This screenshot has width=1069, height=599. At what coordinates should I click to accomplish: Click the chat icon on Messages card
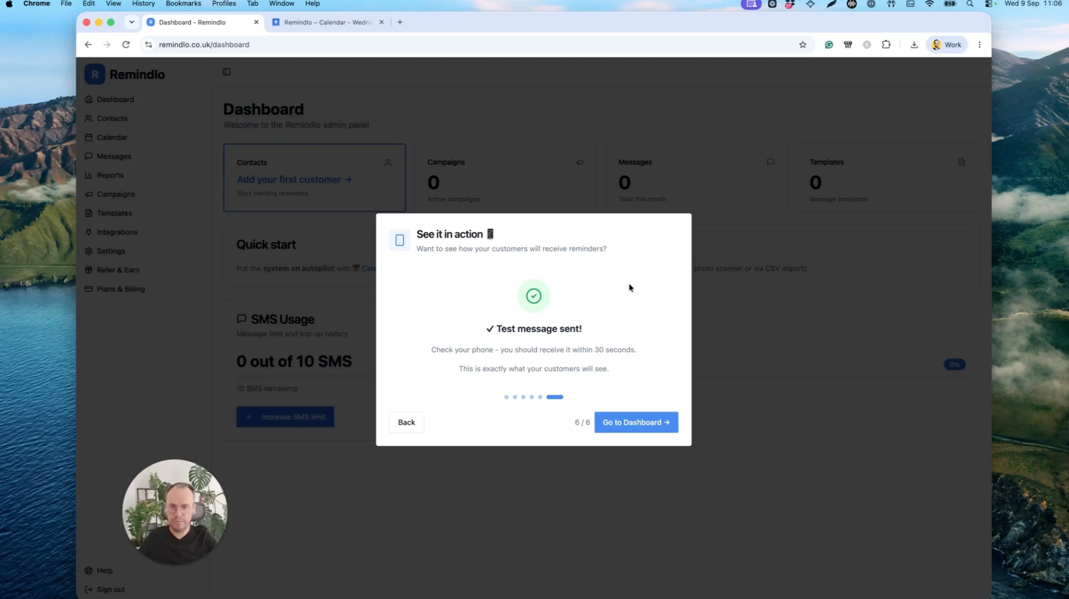tap(771, 162)
